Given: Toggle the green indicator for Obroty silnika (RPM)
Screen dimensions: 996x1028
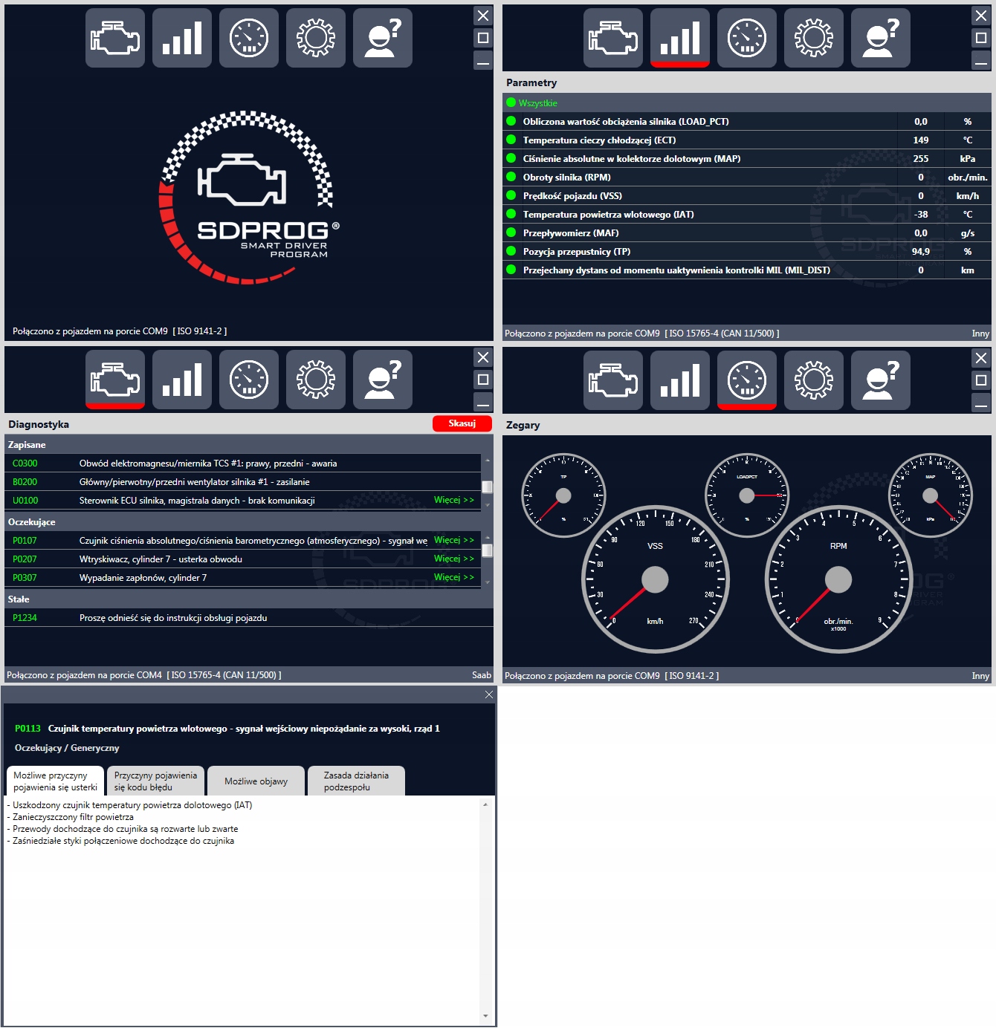Looking at the screenshot, I should (511, 177).
